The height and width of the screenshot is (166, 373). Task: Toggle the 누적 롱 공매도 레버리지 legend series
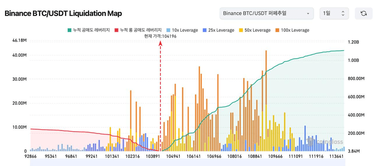pyautogui.click(x=138, y=30)
